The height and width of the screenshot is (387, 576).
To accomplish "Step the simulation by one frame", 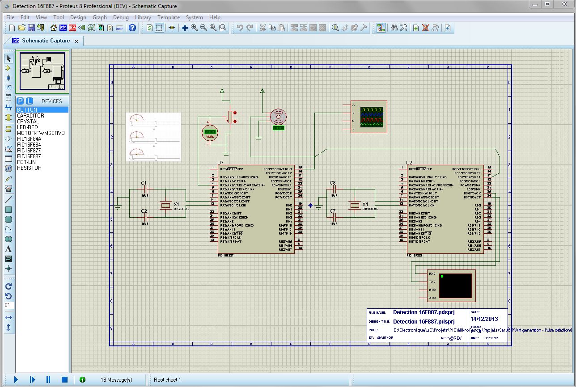I will coord(32,379).
